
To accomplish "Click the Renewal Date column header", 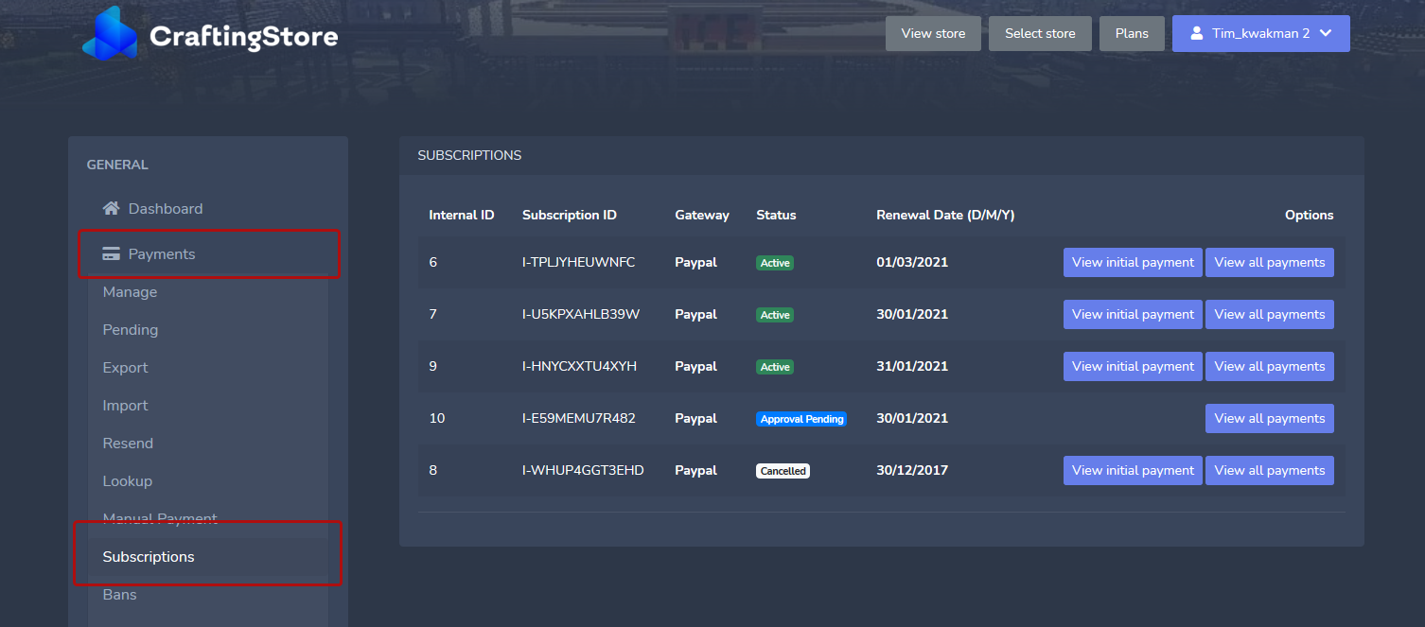I will 945,216.
